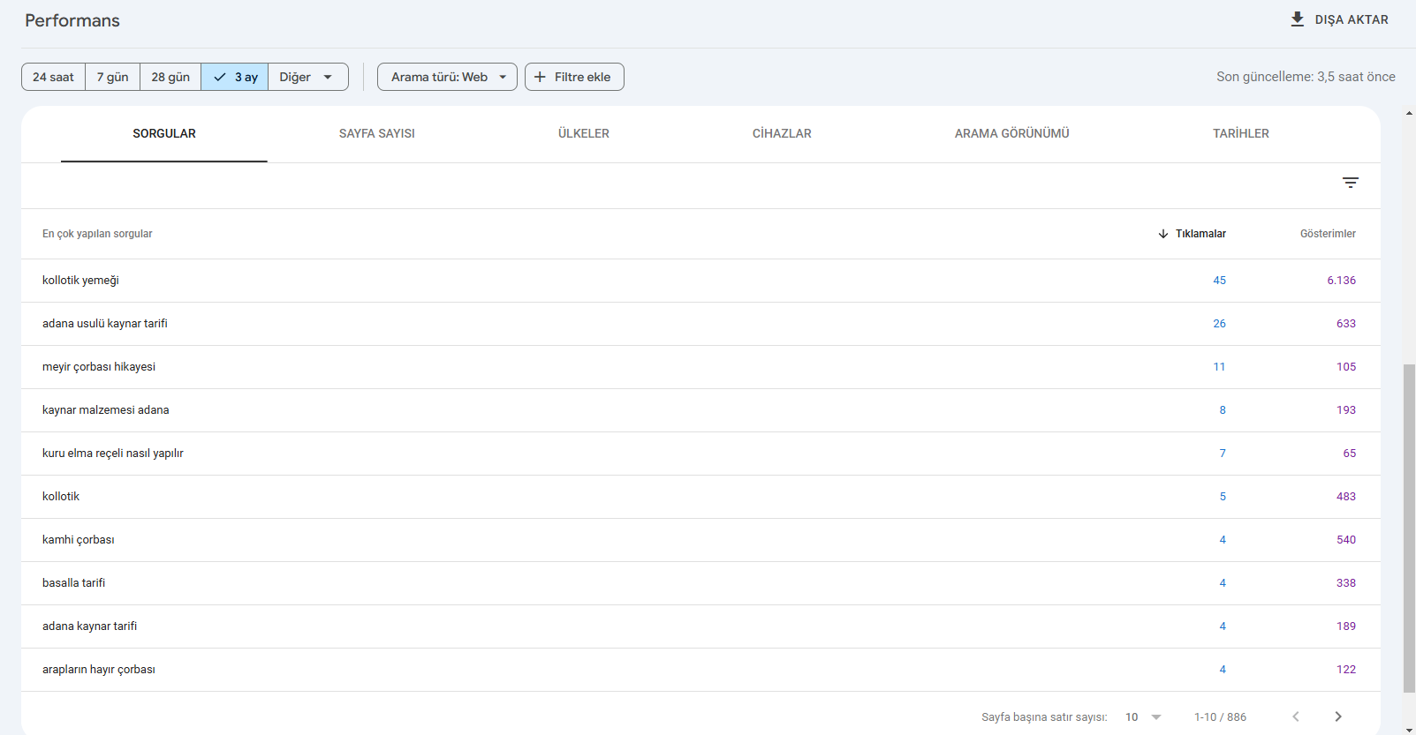
Task: Click the download icon beside DIŞA AKTAR
Action: pos(1297,19)
